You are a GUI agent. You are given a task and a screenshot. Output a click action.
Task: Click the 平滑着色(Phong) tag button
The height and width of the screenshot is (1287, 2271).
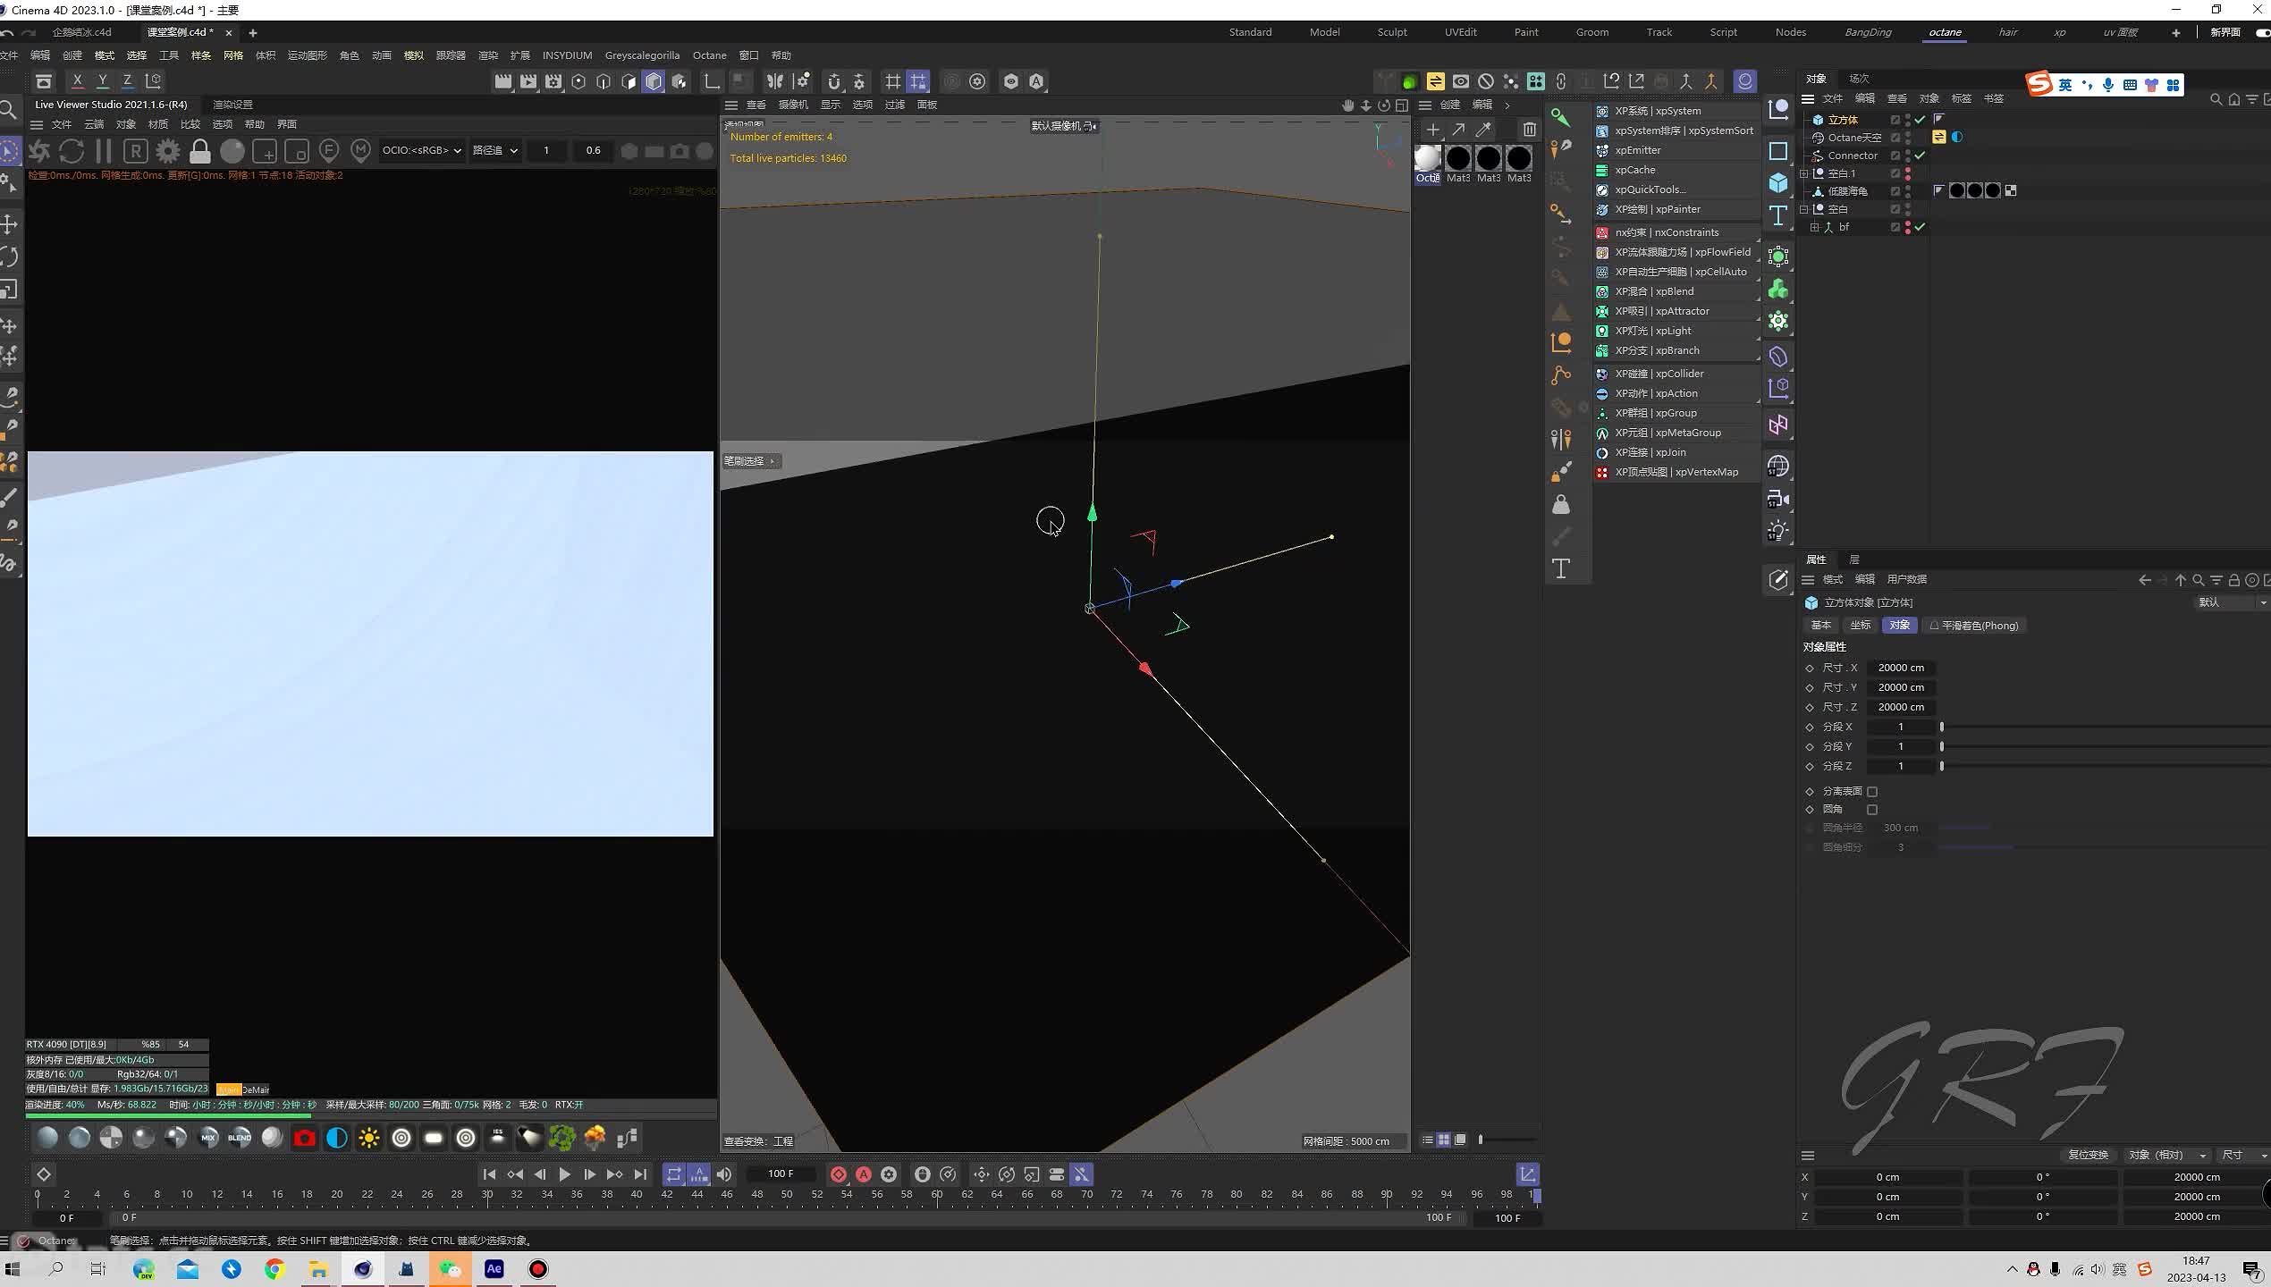coord(1974,626)
